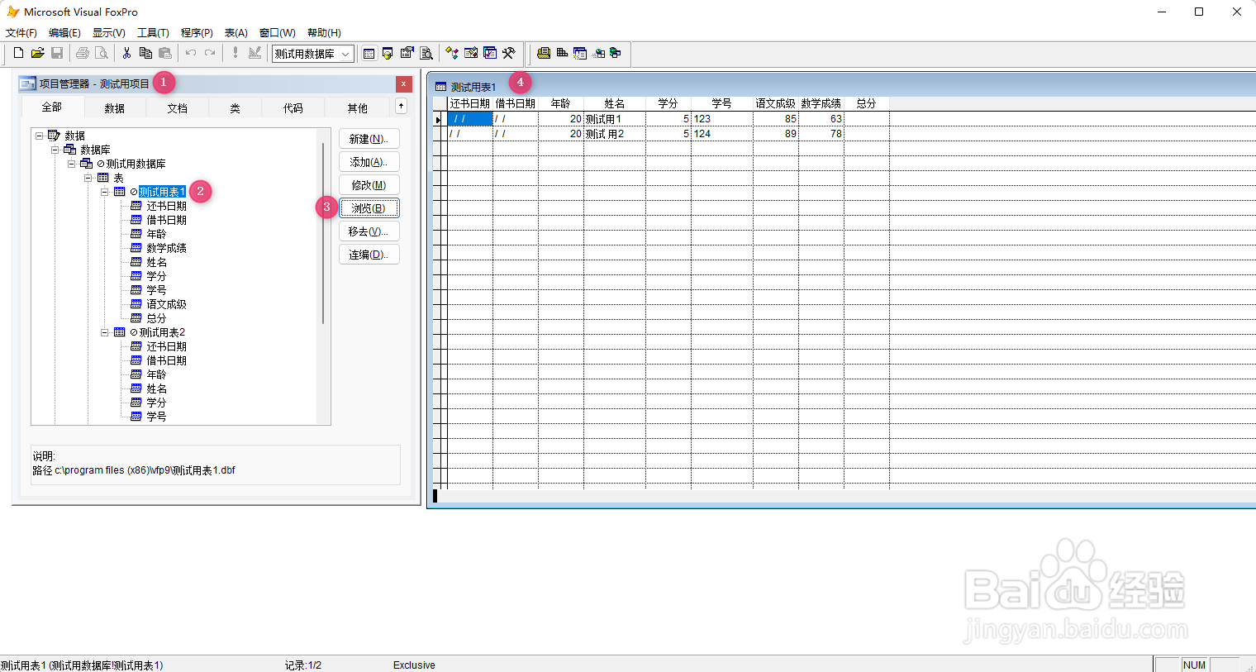
Task: Open the Command Window toolbar icon
Action: click(x=369, y=53)
